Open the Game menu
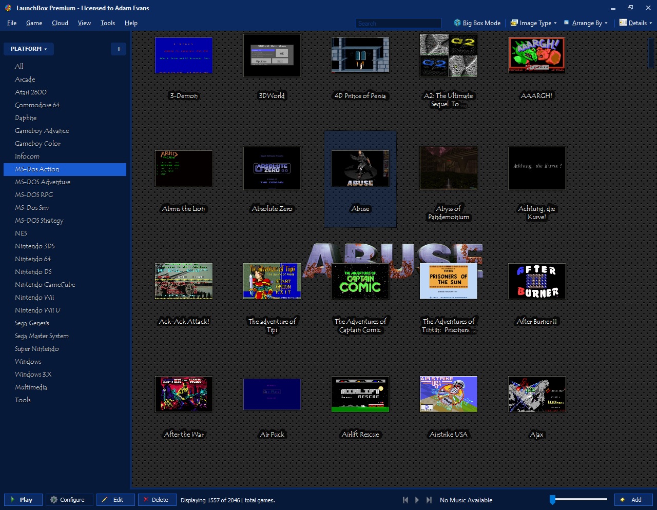The height and width of the screenshot is (510, 657). [x=34, y=23]
